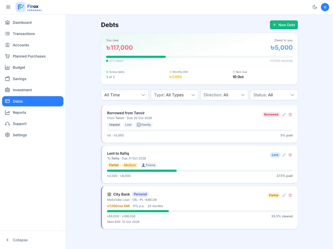
Task: Go to Budget in sidebar
Action: [33, 68]
